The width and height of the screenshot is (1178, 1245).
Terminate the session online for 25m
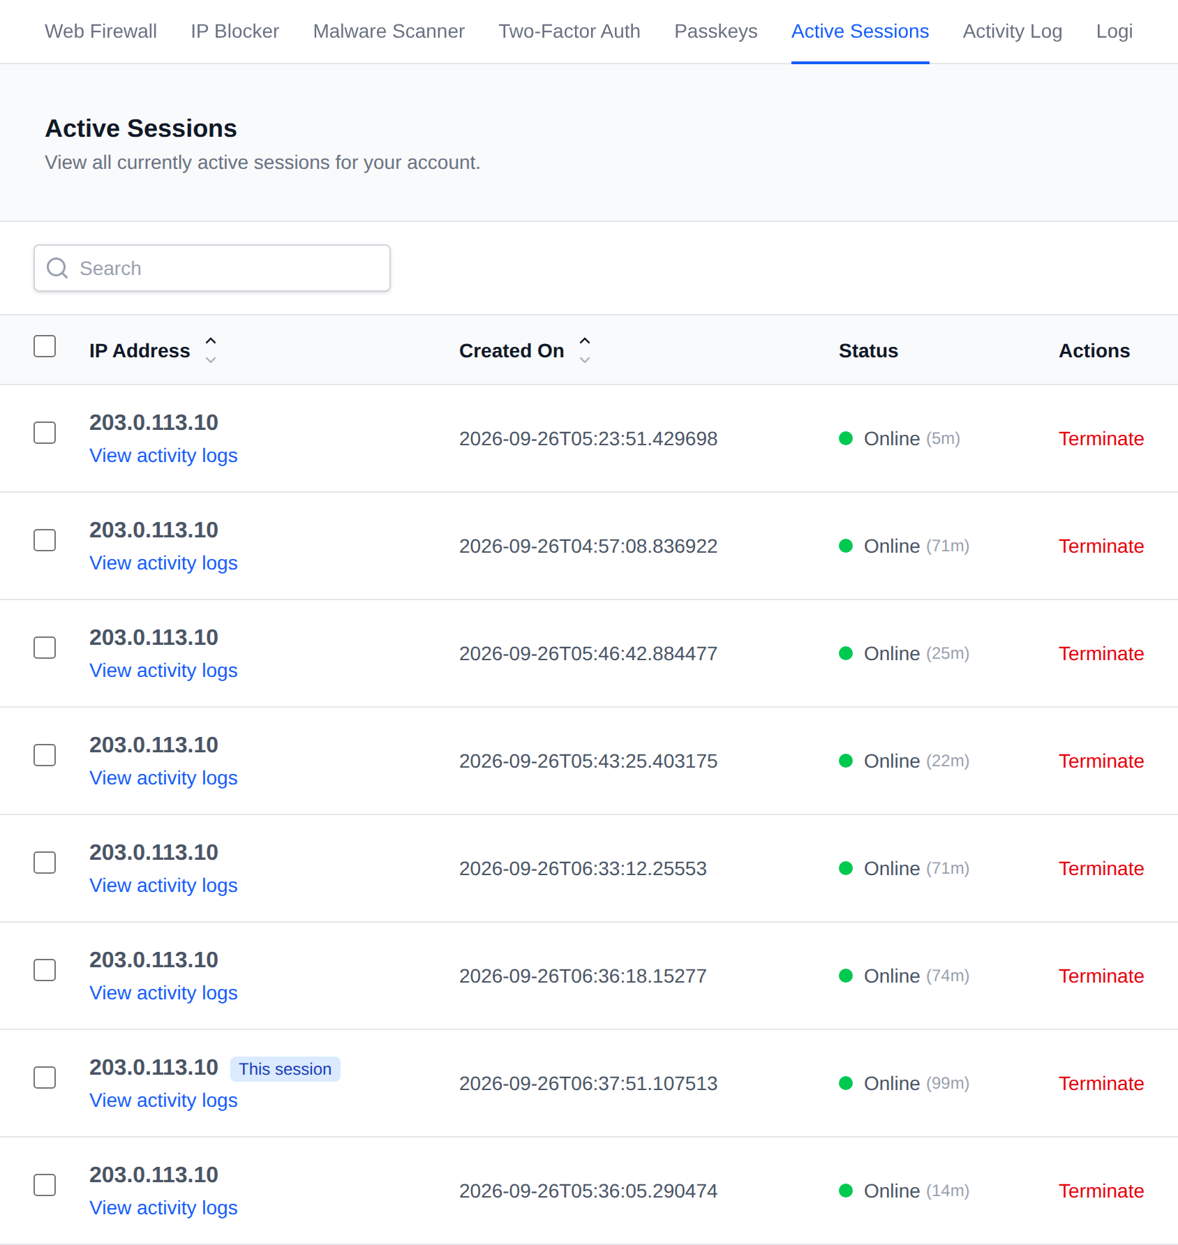[1101, 654]
